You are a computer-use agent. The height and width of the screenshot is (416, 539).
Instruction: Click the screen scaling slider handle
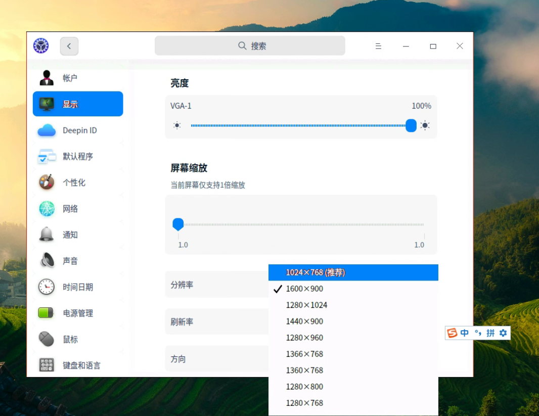click(x=178, y=224)
